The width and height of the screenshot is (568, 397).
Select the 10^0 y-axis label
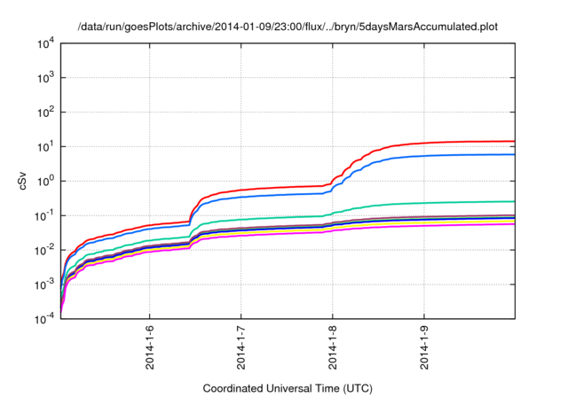46,181
